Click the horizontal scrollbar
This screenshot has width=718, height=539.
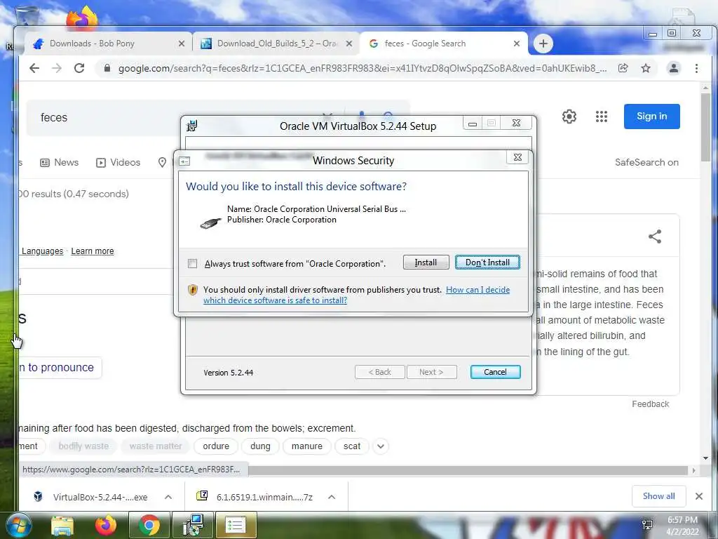click(468, 470)
